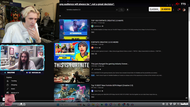
Task: Click the Shopping bag icon
Action: [8, 85]
